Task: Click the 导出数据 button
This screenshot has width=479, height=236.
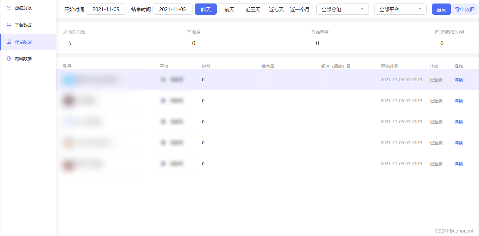Action: point(465,9)
